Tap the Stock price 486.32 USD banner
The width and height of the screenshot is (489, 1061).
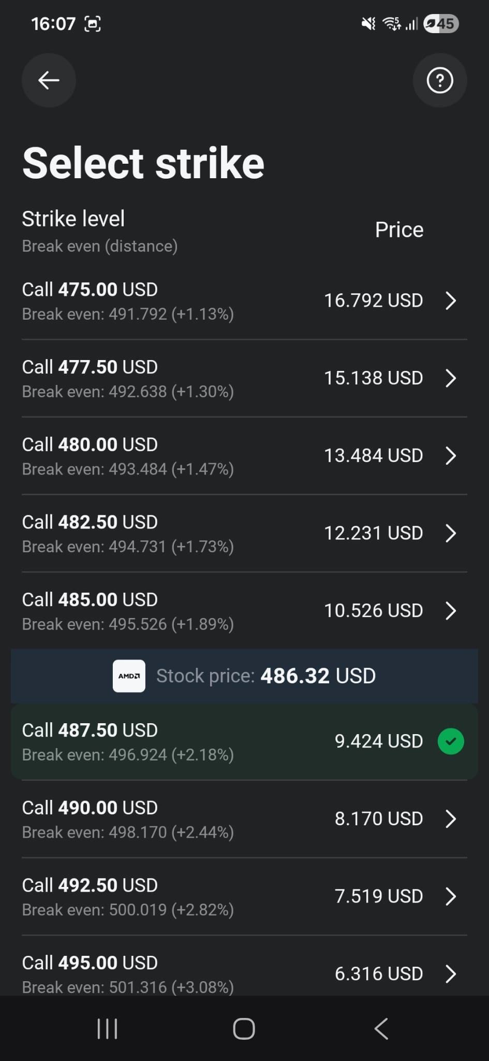(x=244, y=676)
